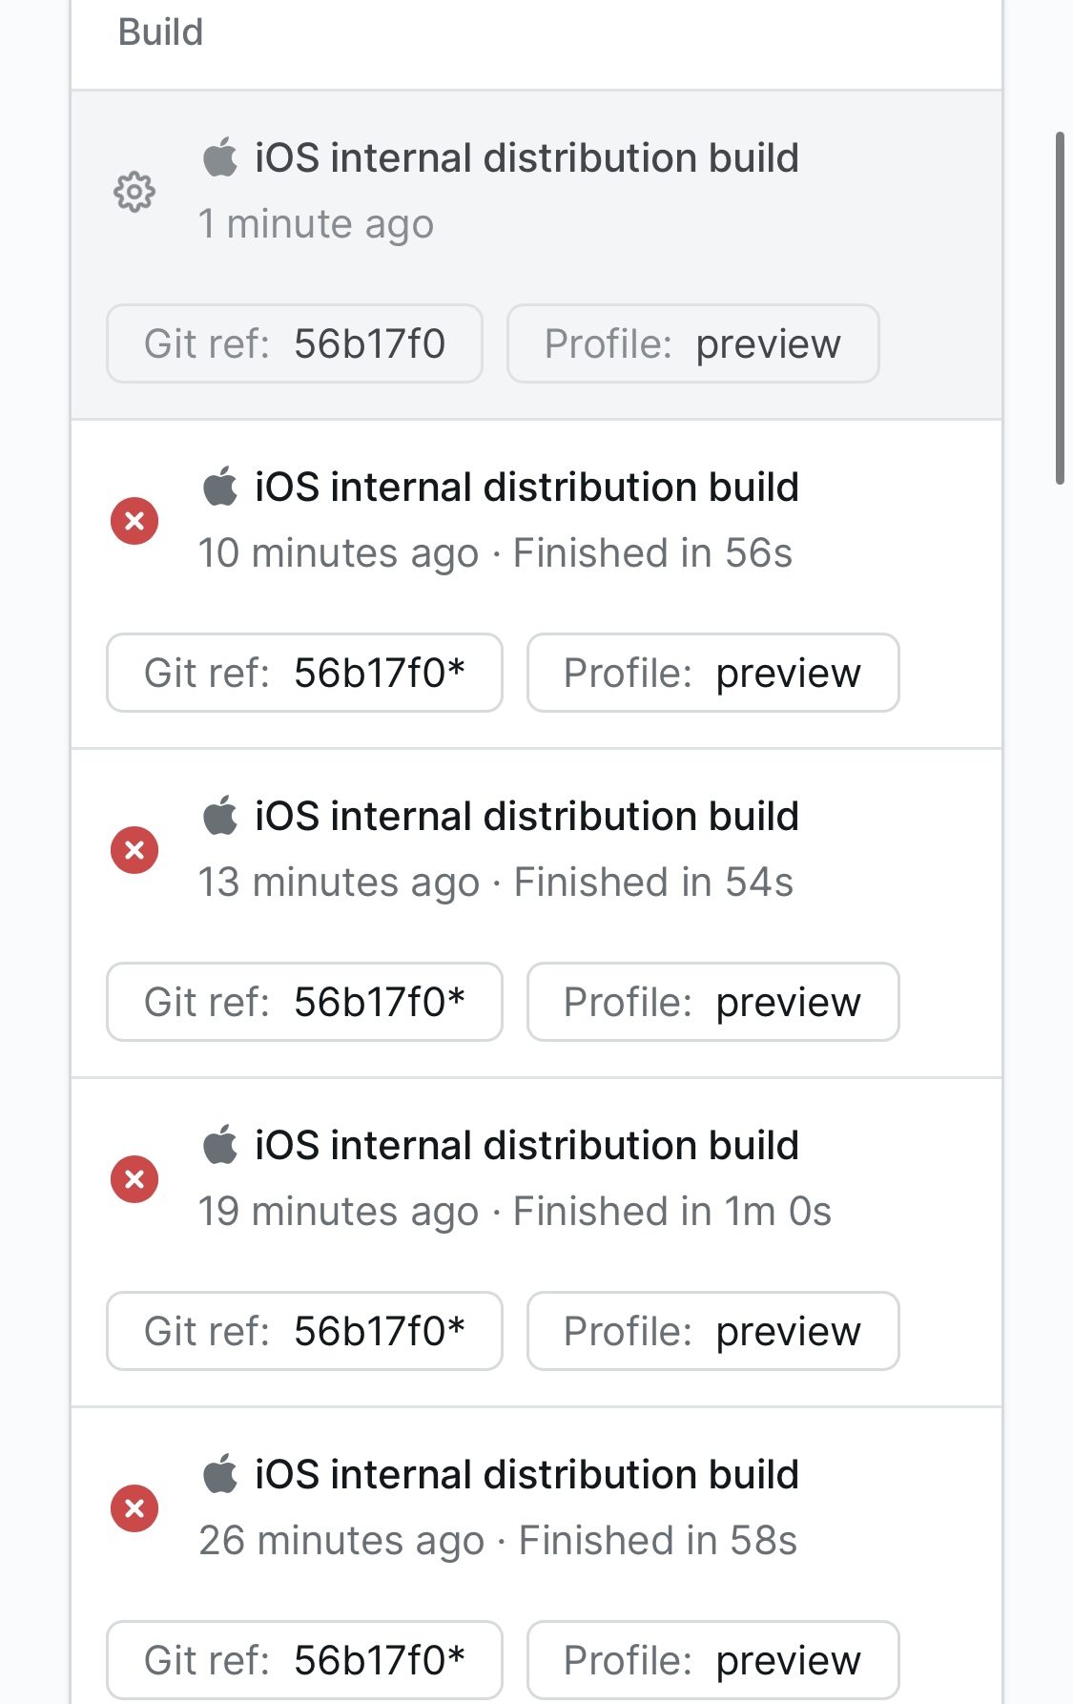1073x1704 pixels.
Task: Click the vertical scrollbar thumb
Action: click(1060, 308)
